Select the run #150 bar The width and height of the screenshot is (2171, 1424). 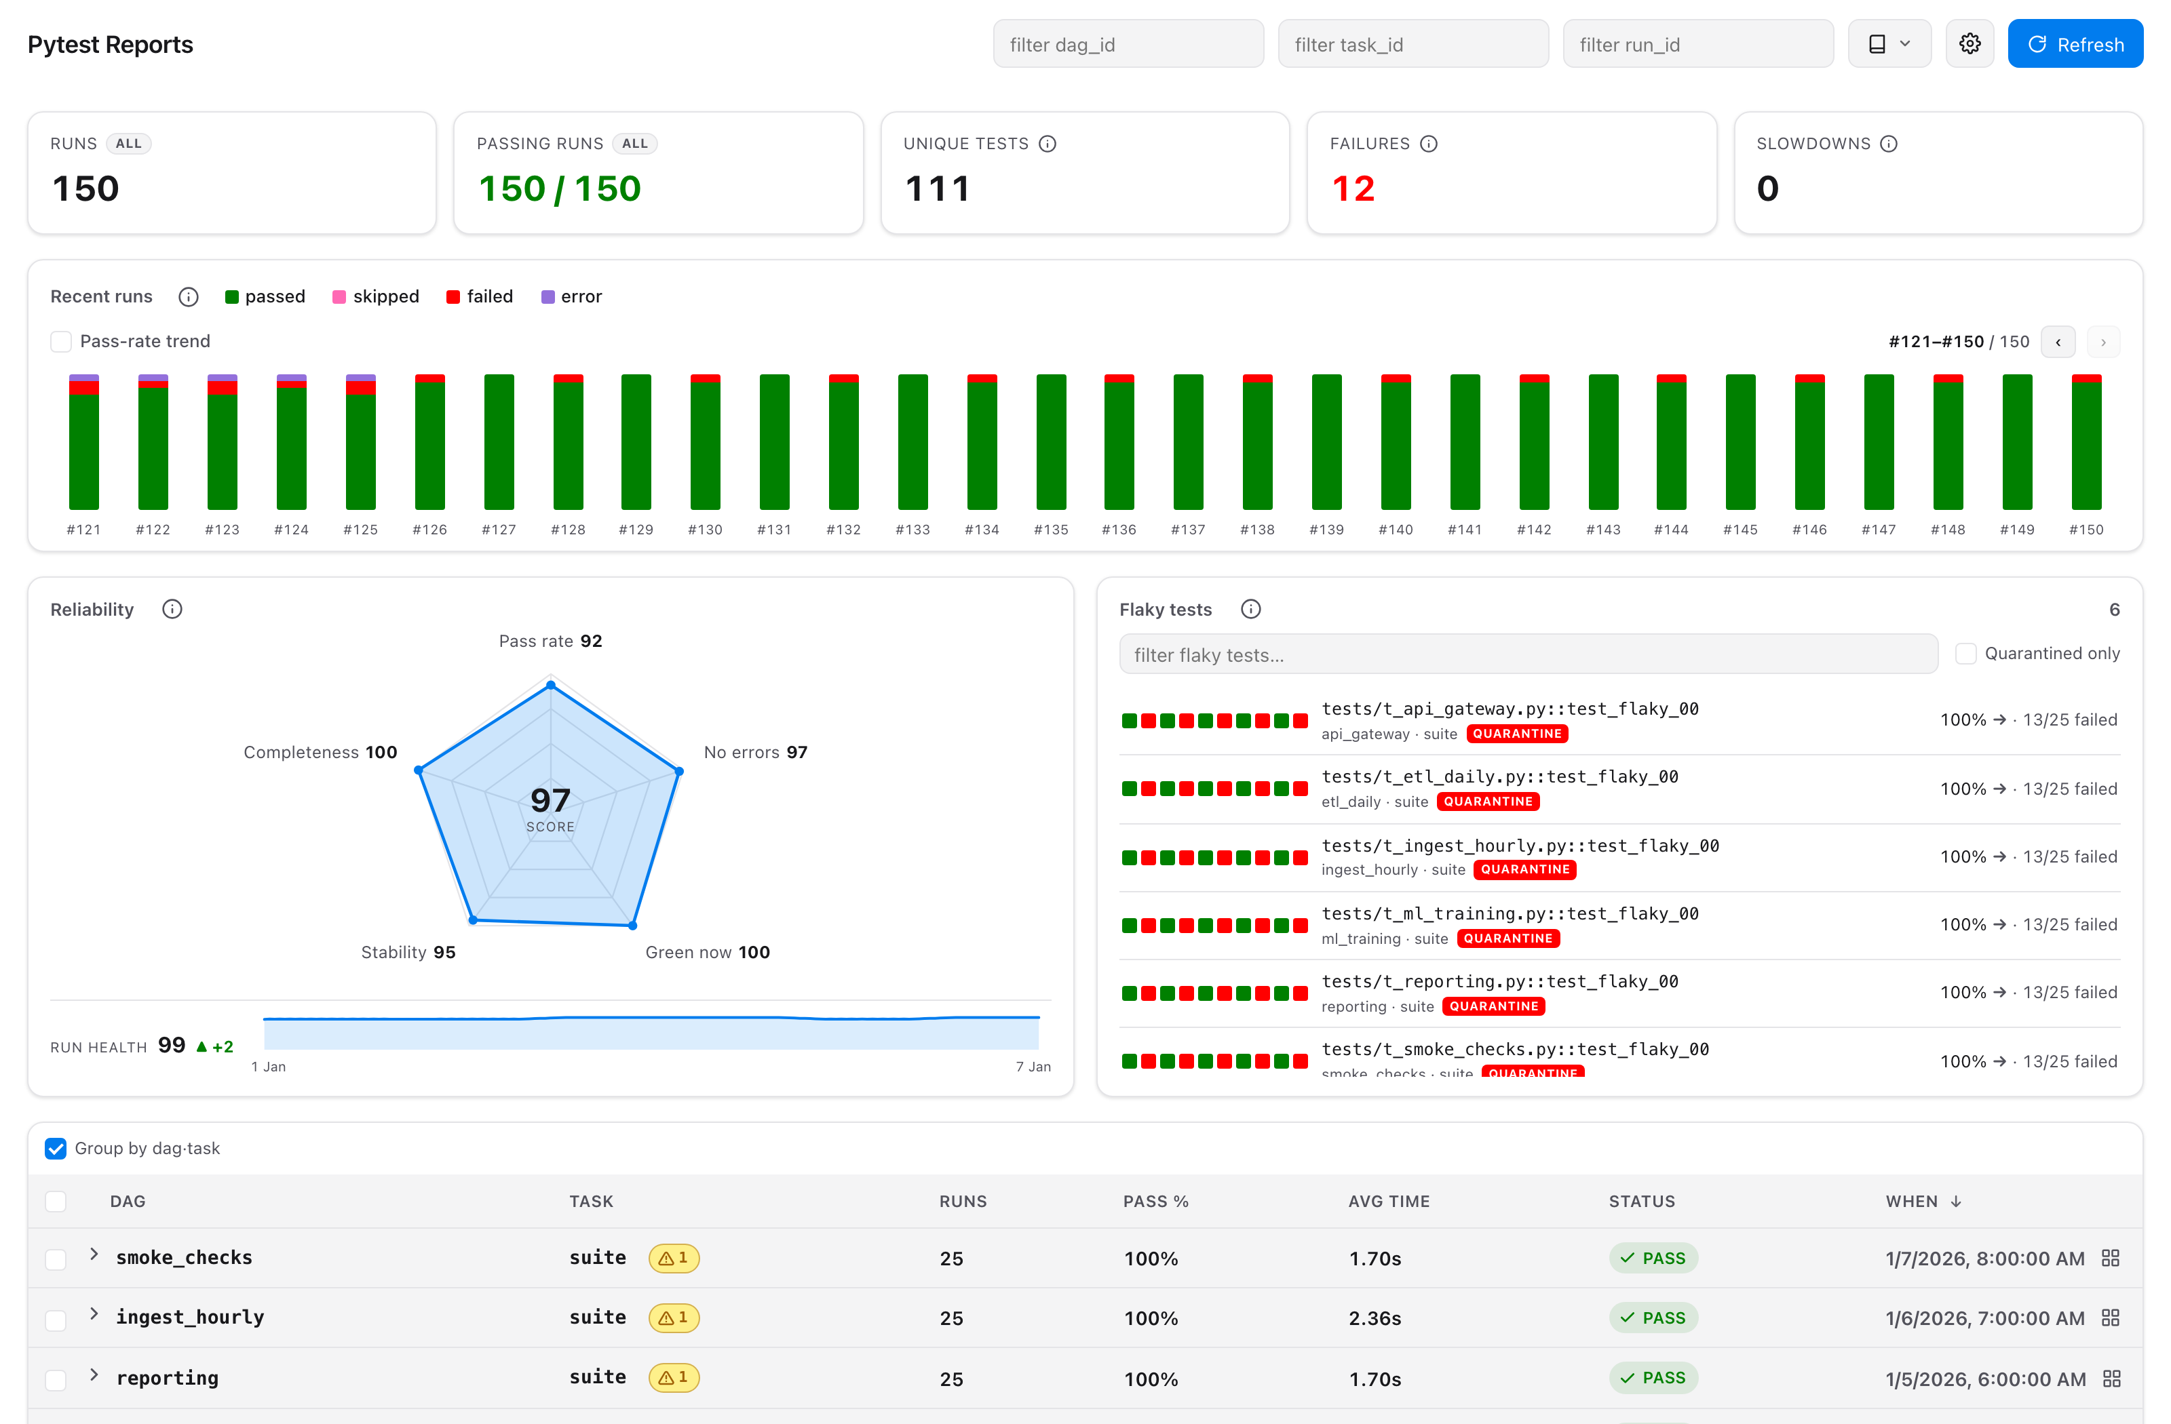[2086, 442]
